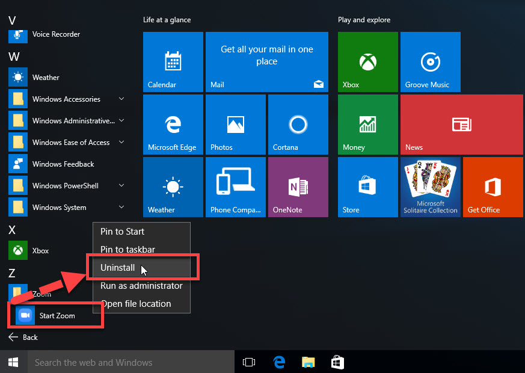Expand the Windows Ease of Access folder
Image resolution: width=525 pixels, height=373 pixels.
pos(67,143)
